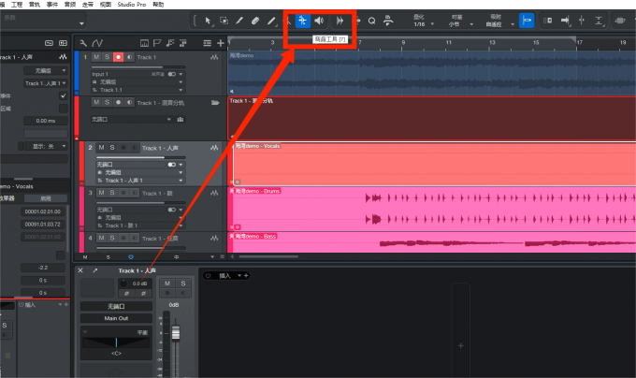636x378 pixels.
Task: Click the keyboard icon above track list
Action: coord(144,43)
